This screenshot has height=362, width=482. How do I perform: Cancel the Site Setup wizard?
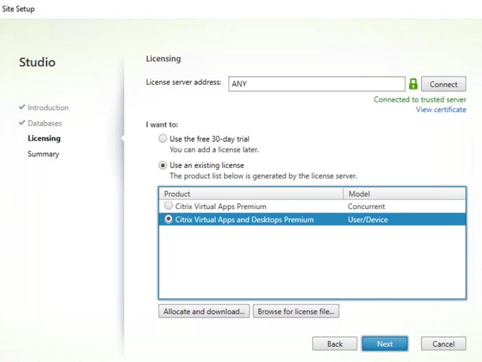[x=443, y=344]
